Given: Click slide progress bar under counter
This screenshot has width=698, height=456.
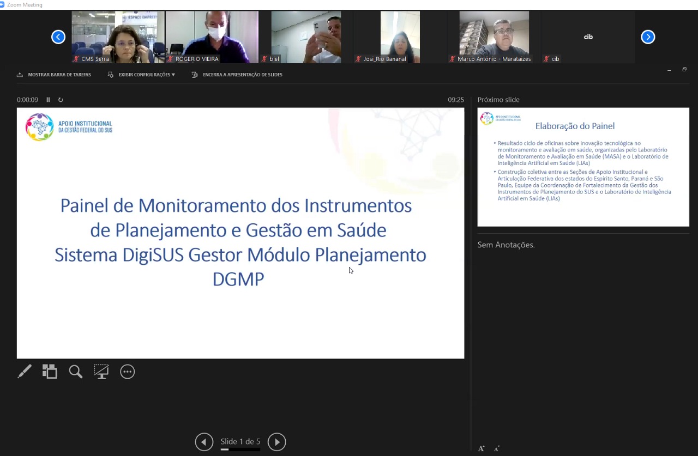Looking at the screenshot, I should (240, 449).
